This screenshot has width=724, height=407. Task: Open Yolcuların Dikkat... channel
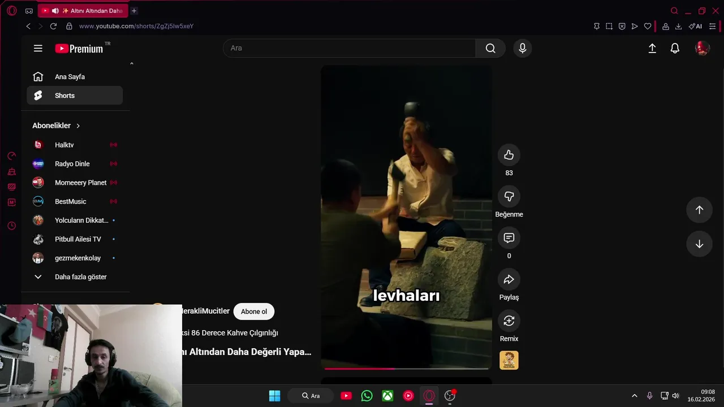[75, 220]
